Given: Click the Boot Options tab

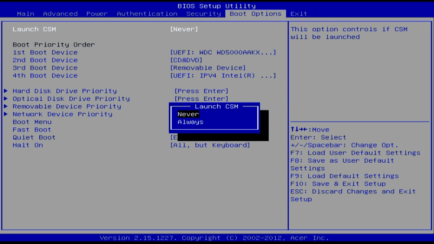Looking at the screenshot, I should 255,14.
